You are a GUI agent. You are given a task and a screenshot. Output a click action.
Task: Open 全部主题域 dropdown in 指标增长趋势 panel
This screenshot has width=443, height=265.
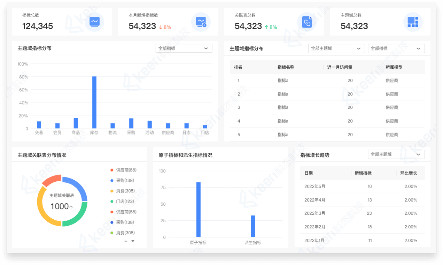click(x=396, y=154)
